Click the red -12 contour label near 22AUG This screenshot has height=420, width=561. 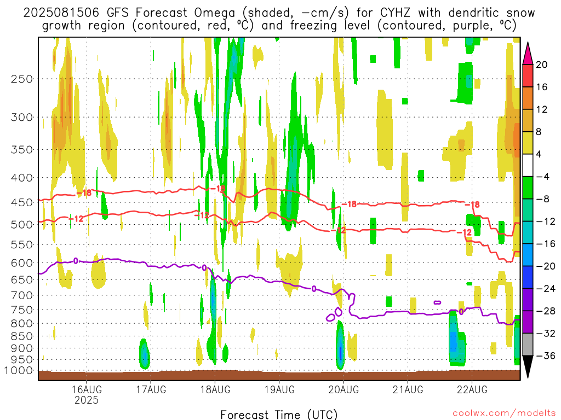(464, 232)
